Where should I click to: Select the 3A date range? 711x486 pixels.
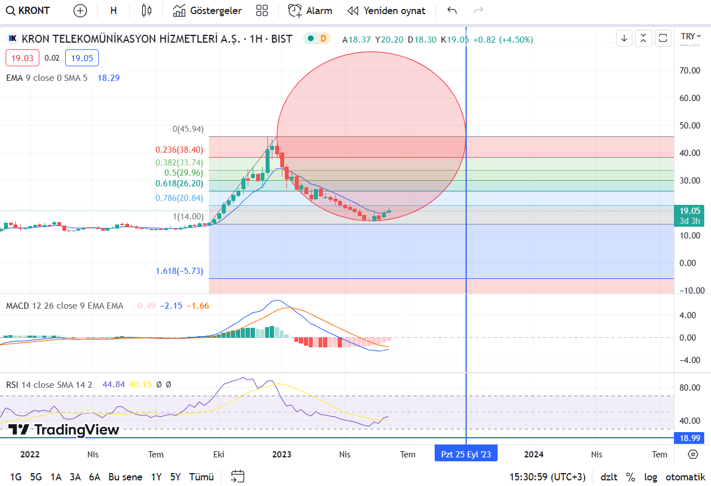click(75, 477)
